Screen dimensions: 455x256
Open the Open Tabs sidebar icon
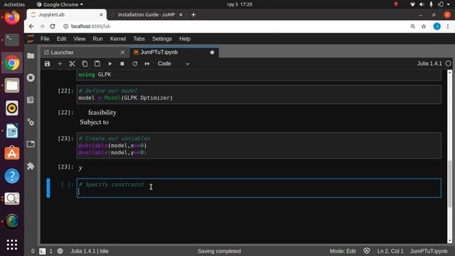[x=31, y=144]
